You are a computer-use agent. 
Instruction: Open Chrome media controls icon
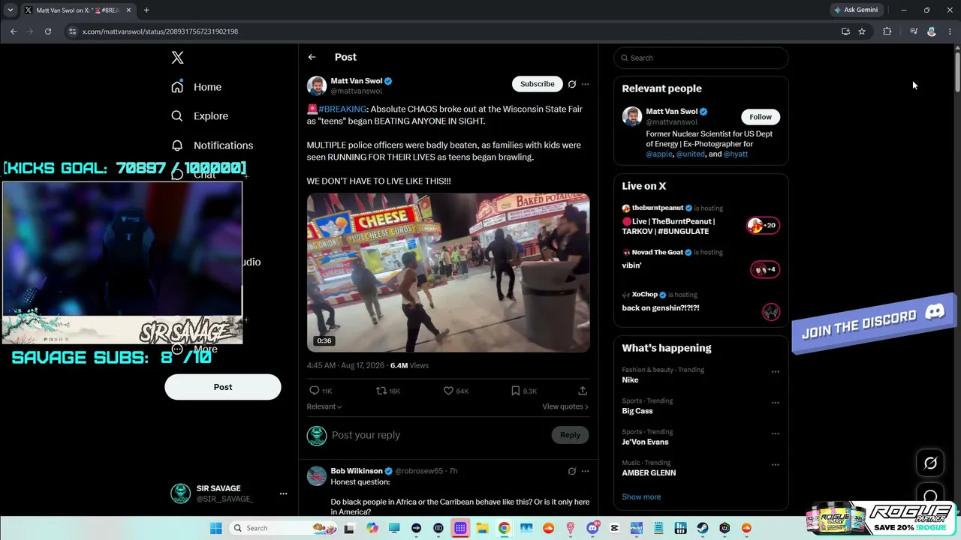914,31
